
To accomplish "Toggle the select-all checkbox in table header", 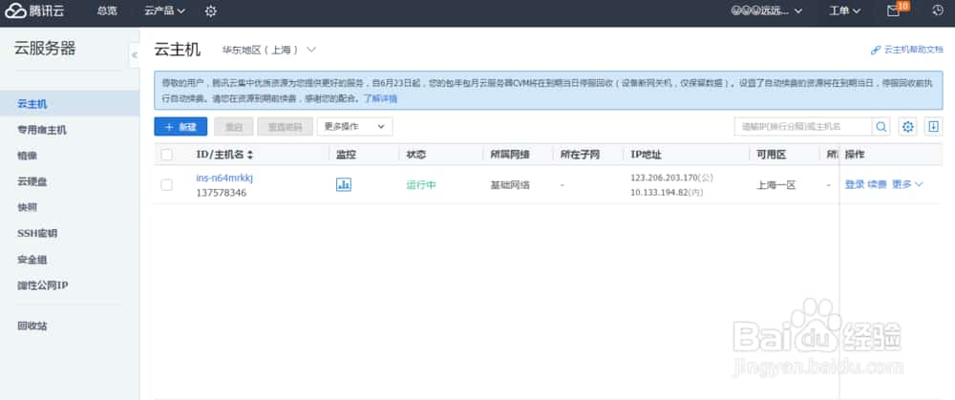I will click(x=167, y=155).
